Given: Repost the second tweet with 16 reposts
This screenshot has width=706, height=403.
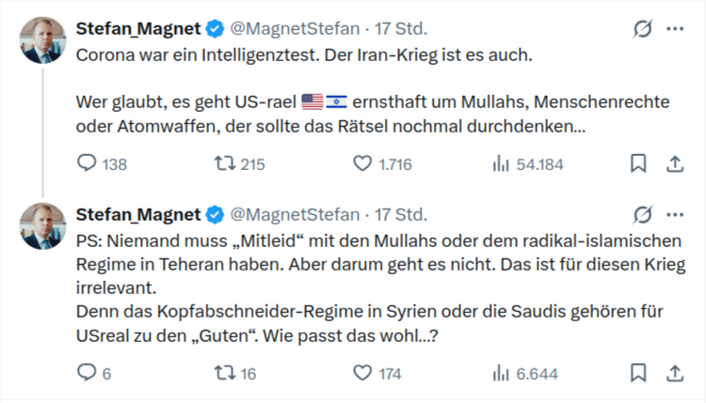Looking at the screenshot, I should click(x=224, y=373).
